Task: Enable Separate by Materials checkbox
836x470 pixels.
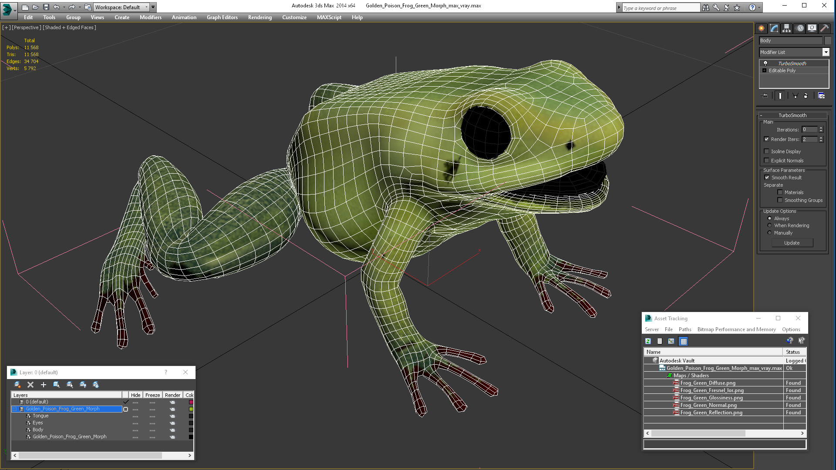Action: coord(780,192)
